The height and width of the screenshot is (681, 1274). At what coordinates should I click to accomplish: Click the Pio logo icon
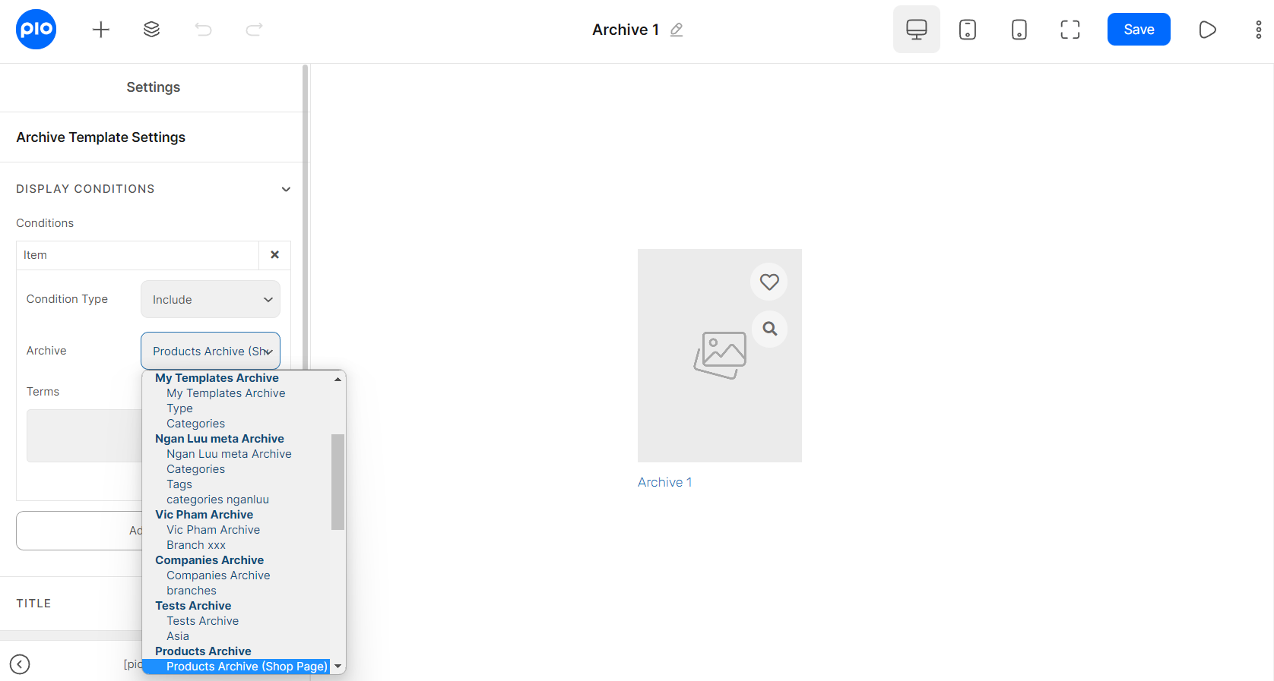pyautogui.click(x=36, y=30)
